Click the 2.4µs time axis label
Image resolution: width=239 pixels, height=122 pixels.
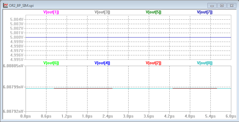pyautogui.click(x=108, y=117)
